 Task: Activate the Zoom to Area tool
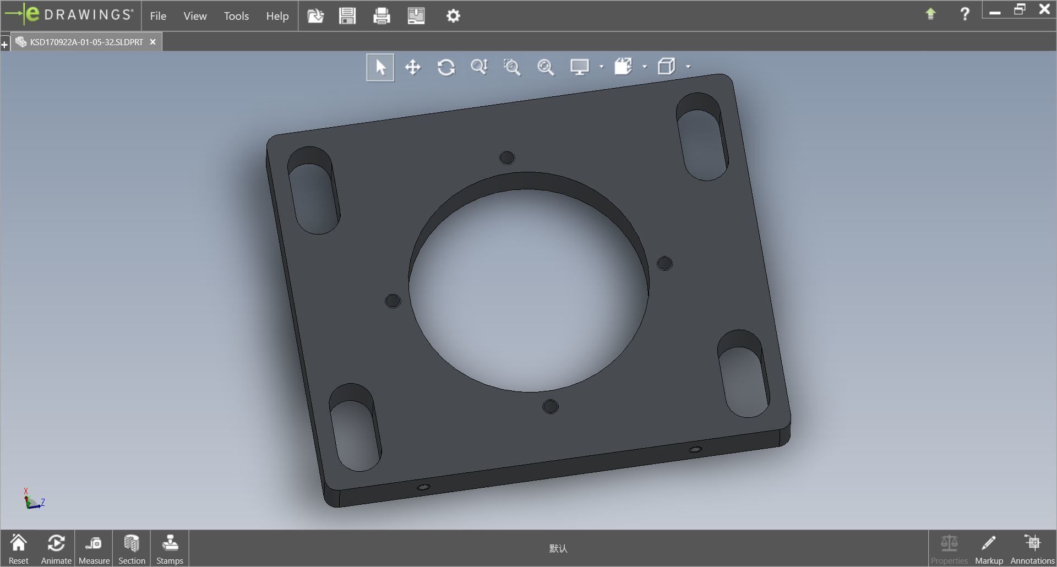(512, 67)
